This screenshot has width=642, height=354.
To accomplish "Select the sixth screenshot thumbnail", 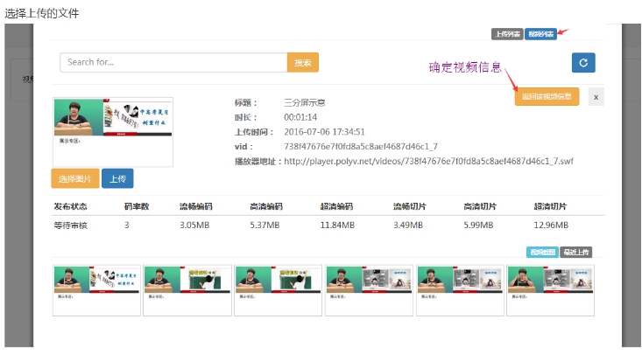I will click(550, 290).
